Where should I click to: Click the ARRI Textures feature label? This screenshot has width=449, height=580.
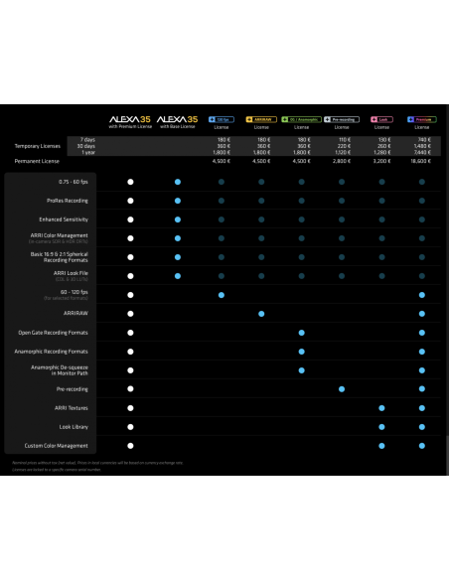click(72, 408)
